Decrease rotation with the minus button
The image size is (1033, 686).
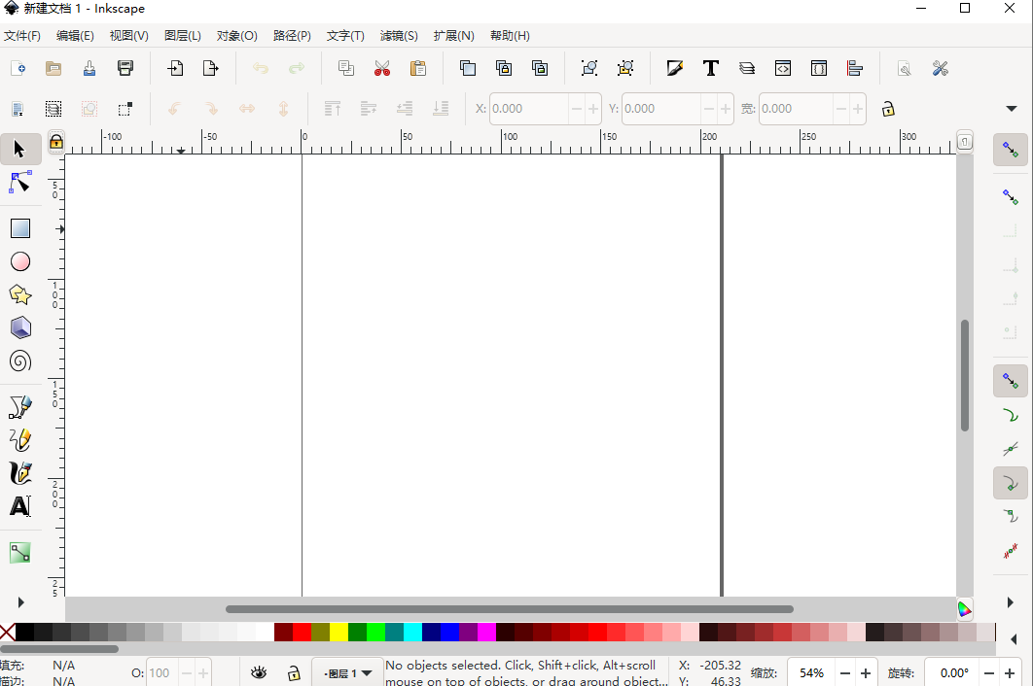(x=989, y=672)
